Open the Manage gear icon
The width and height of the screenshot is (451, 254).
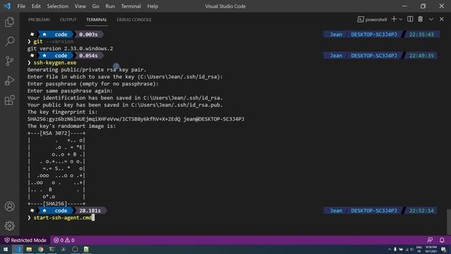[x=9, y=226]
